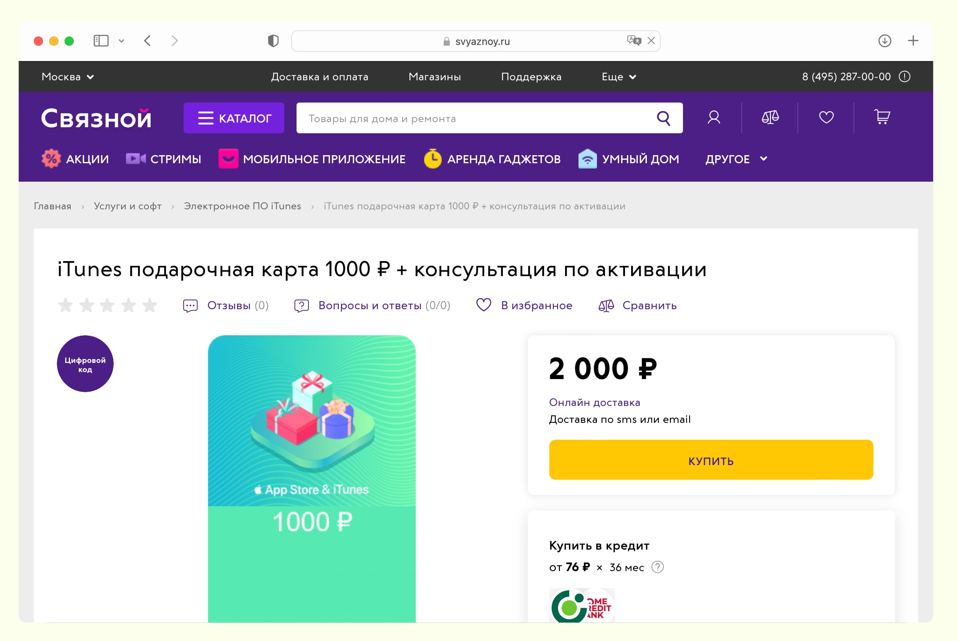Image resolution: width=958 pixels, height=641 pixels.
Task: Click the search magnifier icon
Action: pyautogui.click(x=663, y=119)
